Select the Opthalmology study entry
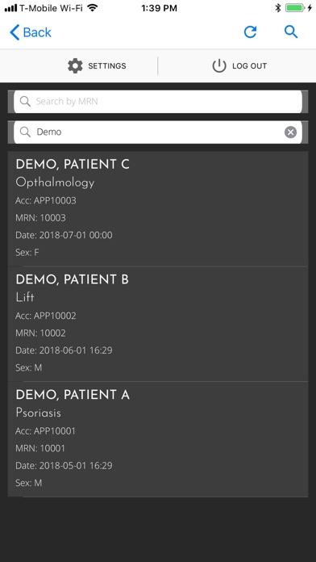Screen dimensions: 316x562 pyautogui.click(x=55, y=182)
